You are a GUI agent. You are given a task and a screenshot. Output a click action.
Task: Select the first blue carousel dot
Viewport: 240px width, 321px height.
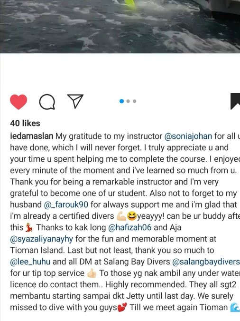pyautogui.click(x=121, y=101)
